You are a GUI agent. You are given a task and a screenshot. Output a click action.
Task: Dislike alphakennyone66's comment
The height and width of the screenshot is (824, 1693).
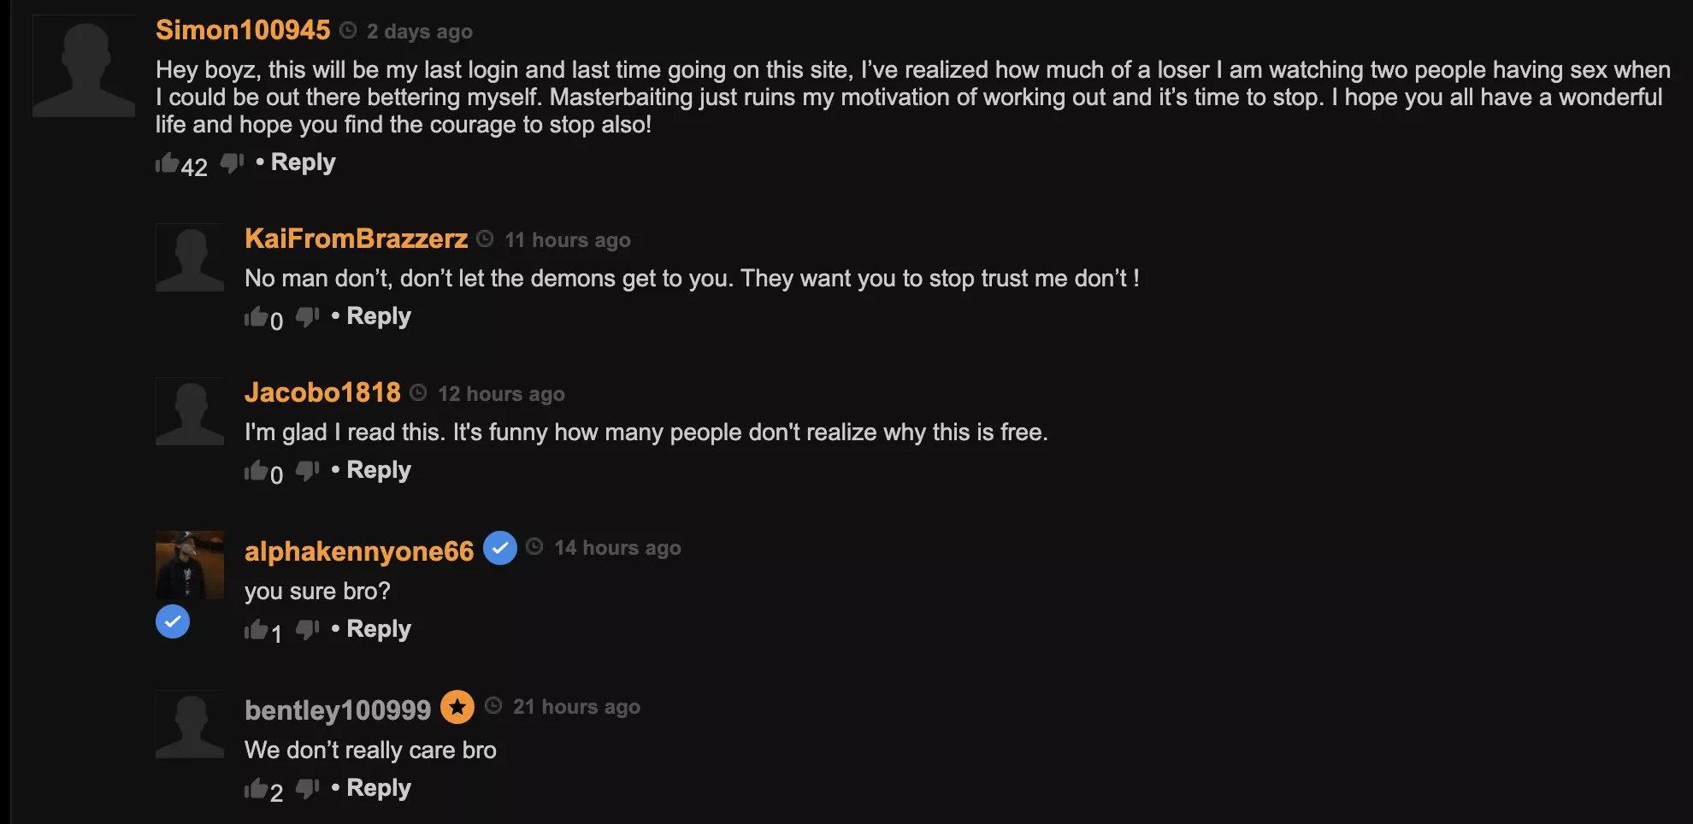coord(307,630)
